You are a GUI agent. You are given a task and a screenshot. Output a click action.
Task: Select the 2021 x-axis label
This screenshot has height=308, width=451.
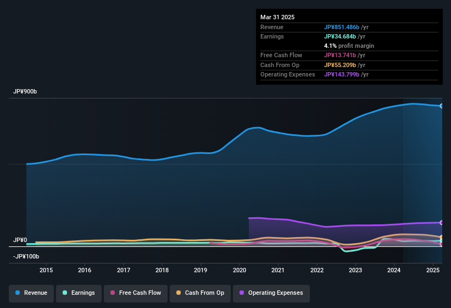(278, 270)
